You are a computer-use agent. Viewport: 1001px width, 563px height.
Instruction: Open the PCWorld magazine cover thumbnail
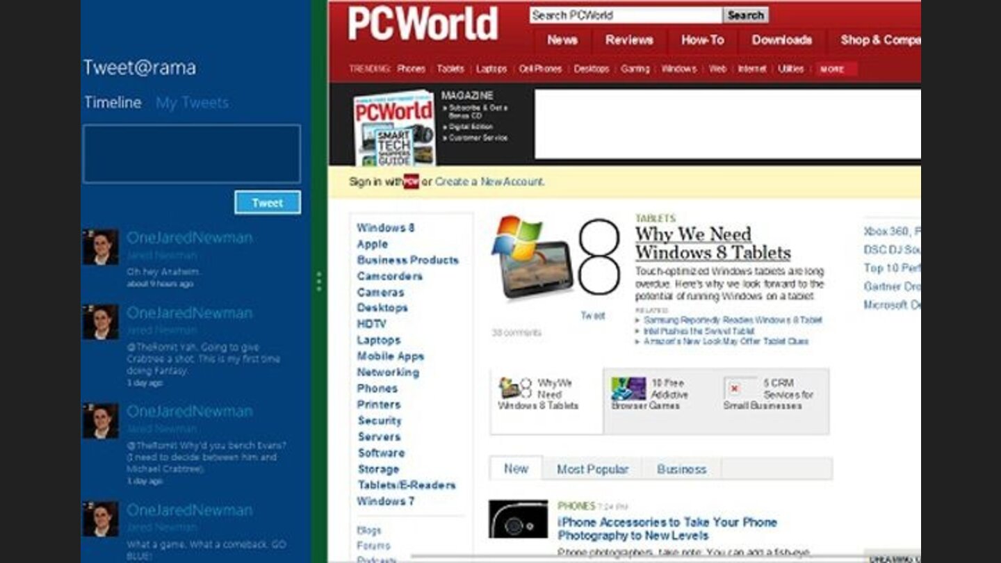coord(393,130)
